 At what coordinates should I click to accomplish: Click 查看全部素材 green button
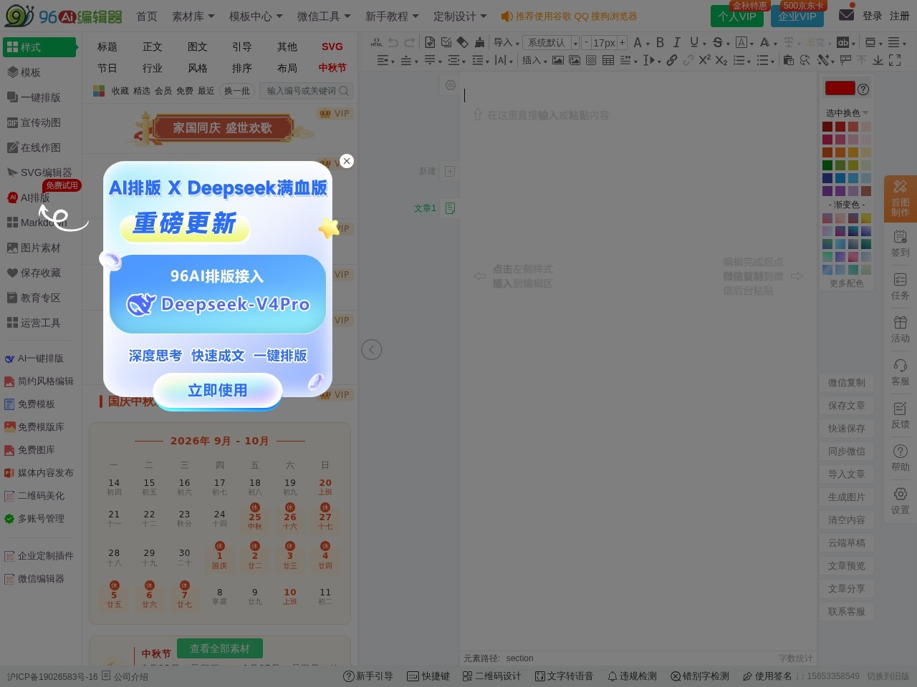[220, 648]
